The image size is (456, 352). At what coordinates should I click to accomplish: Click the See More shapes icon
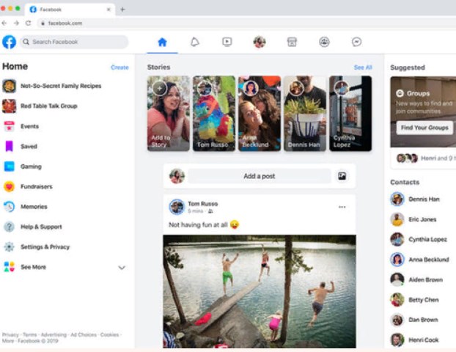[x=10, y=267]
